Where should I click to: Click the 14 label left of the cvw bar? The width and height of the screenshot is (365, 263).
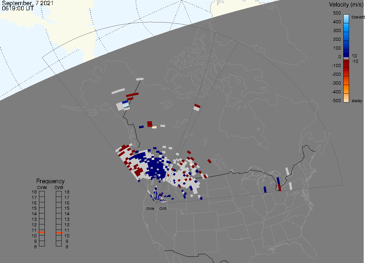click(34, 214)
